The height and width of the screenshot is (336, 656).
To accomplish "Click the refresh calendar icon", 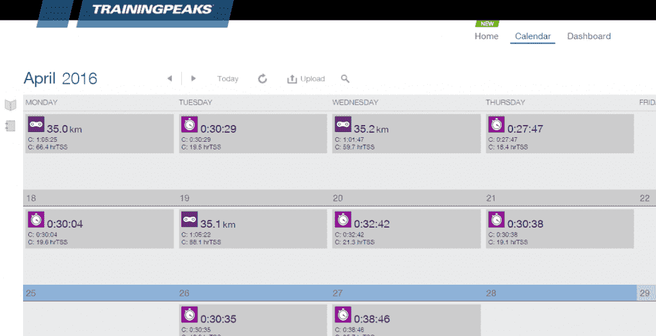I will tap(262, 79).
